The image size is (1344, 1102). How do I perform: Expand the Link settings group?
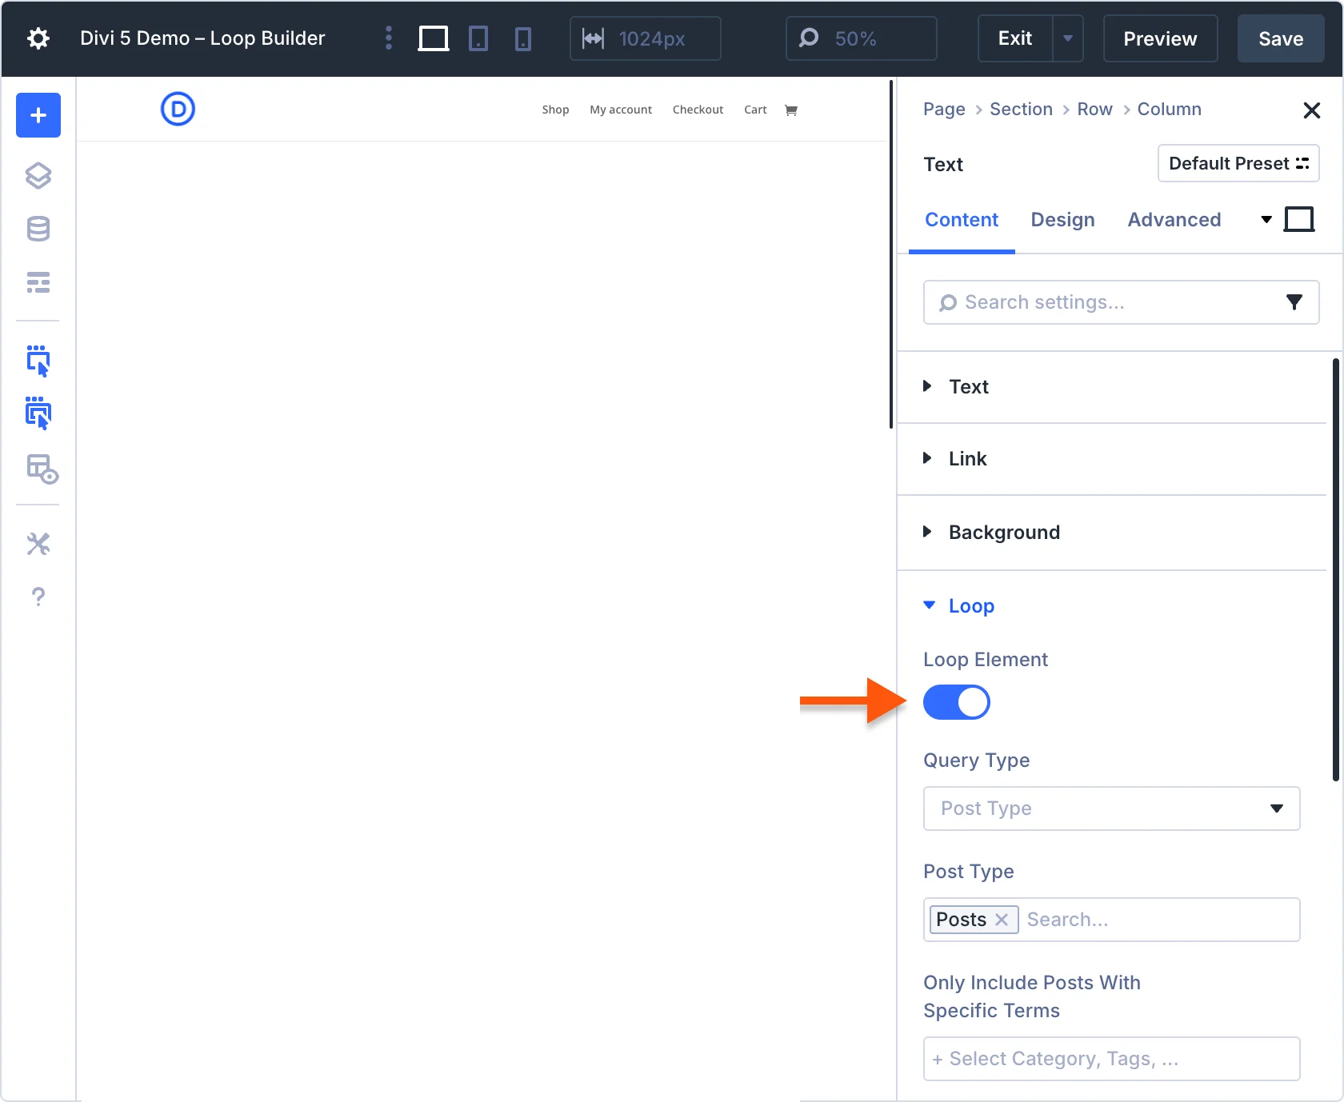966,459
